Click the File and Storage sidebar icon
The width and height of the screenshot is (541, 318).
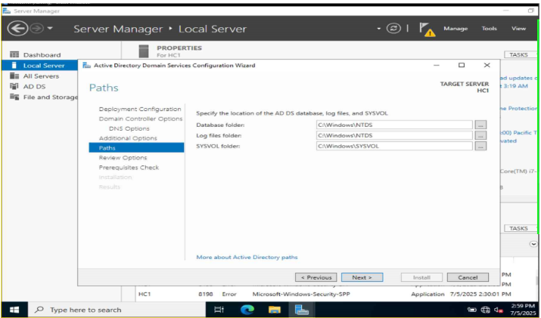click(x=14, y=97)
